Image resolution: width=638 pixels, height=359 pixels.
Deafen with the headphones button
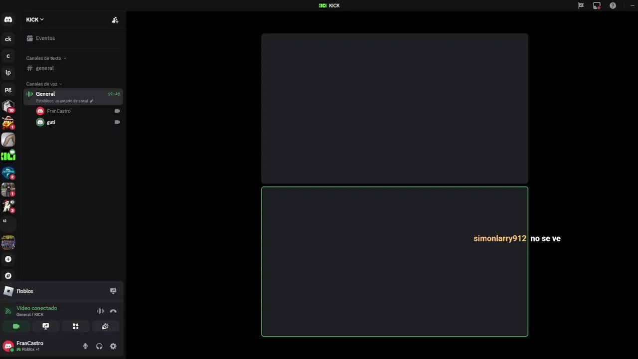[x=99, y=346]
